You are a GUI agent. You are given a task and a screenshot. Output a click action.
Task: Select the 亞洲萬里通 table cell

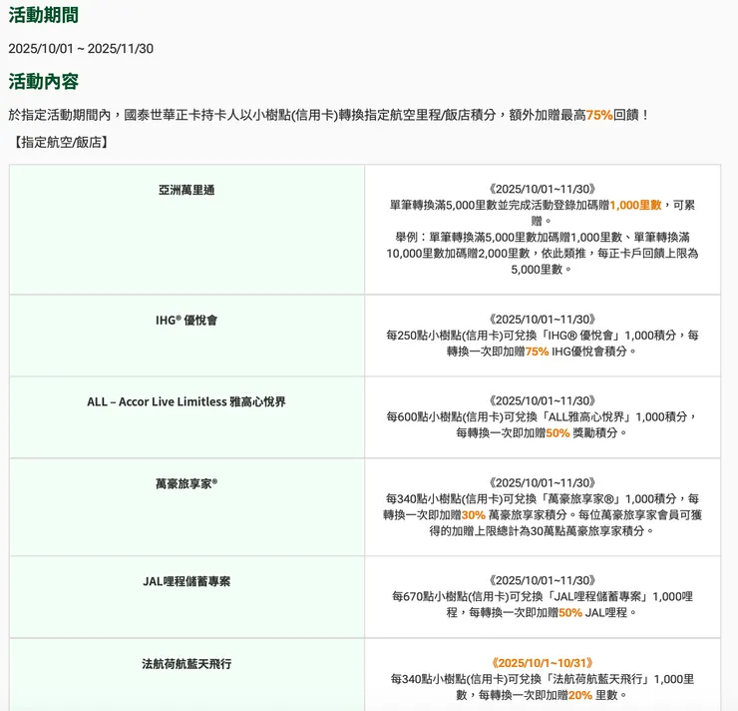186,230
